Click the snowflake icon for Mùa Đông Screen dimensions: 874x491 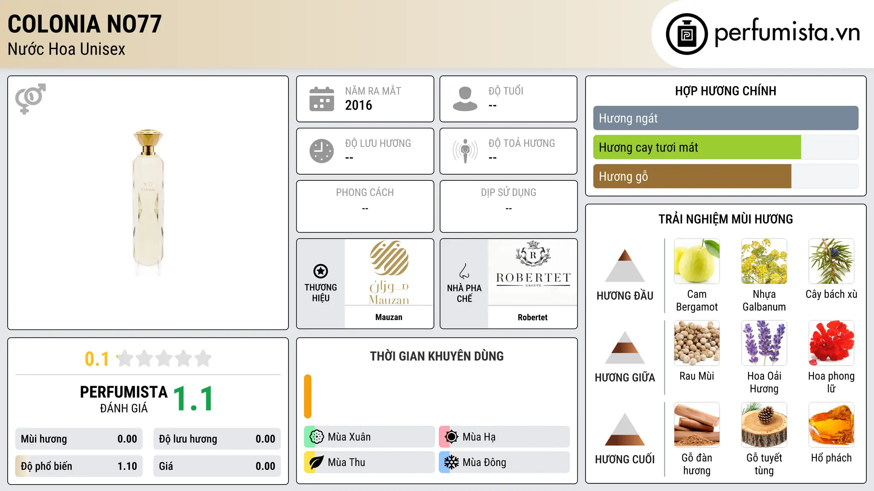pos(451,462)
